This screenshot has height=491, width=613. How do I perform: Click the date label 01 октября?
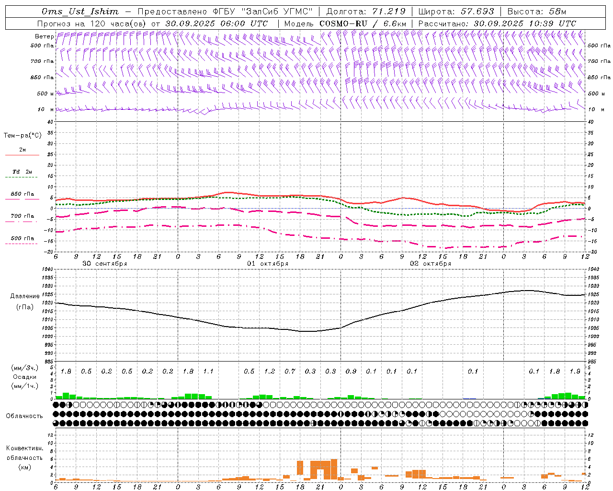268,264
